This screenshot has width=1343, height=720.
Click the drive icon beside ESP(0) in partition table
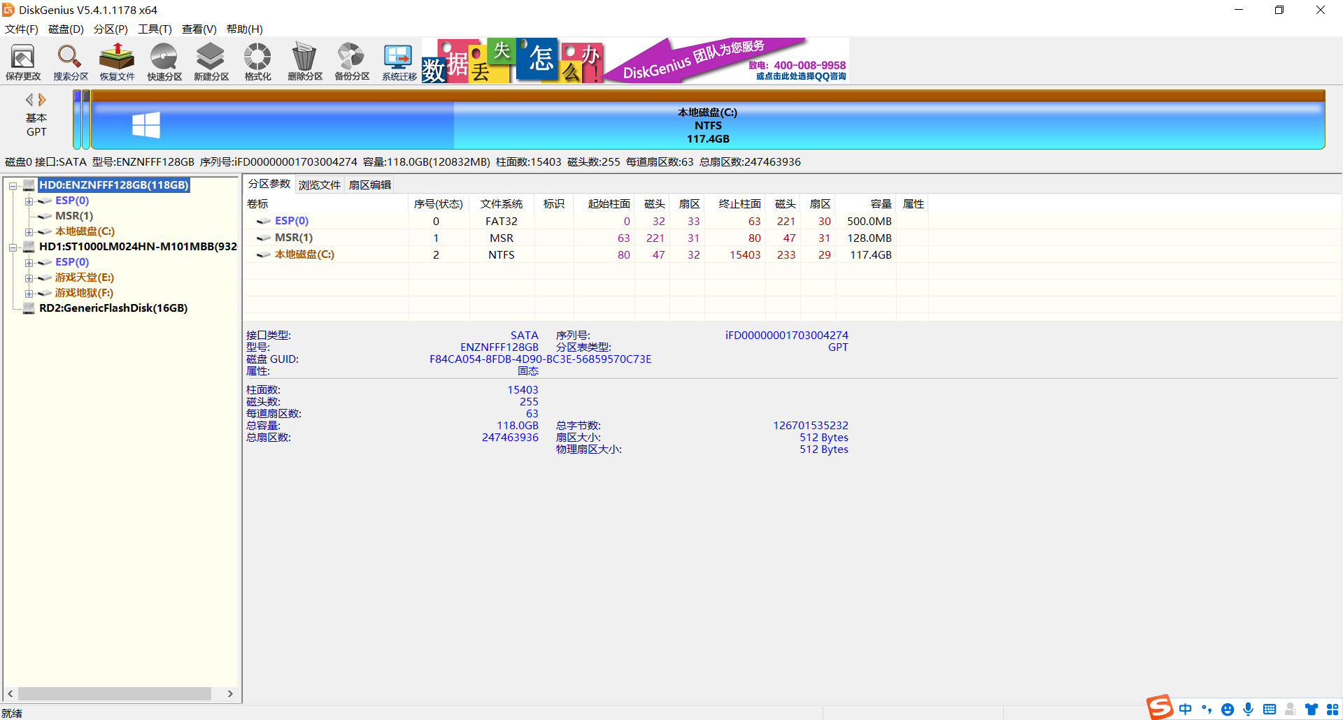263,221
